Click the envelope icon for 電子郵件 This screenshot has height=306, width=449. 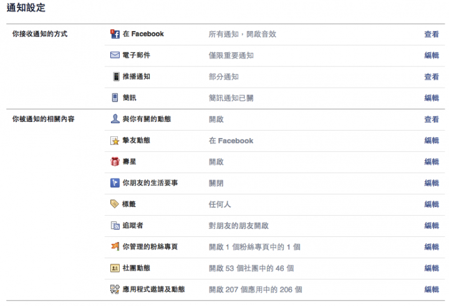click(x=115, y=55)
